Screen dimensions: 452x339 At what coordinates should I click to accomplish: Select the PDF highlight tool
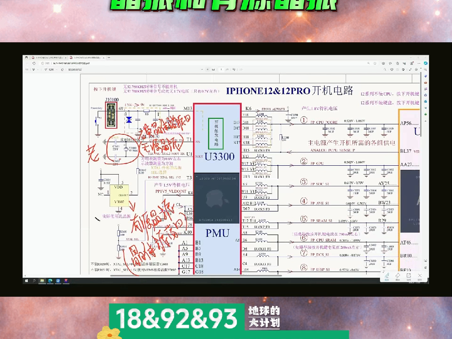[x=33, y=69]
